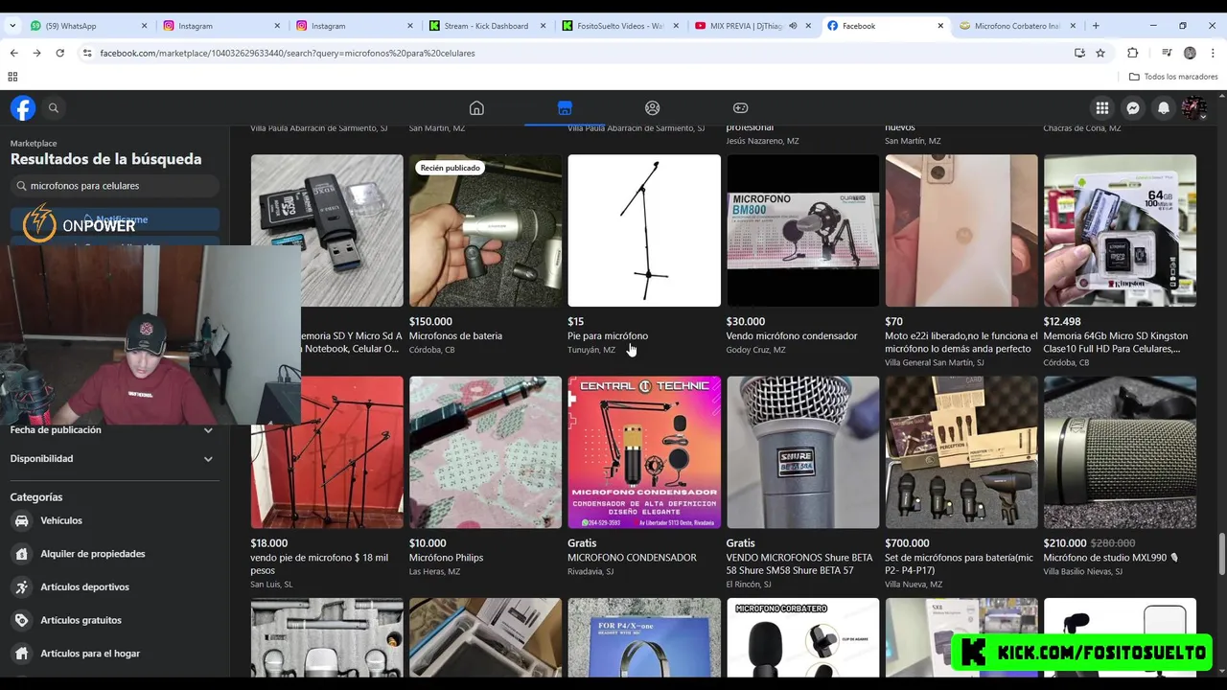Click the Tunuyán, MZ location text
This screenshot has height=690, width=1227.
tap(591, 350)
